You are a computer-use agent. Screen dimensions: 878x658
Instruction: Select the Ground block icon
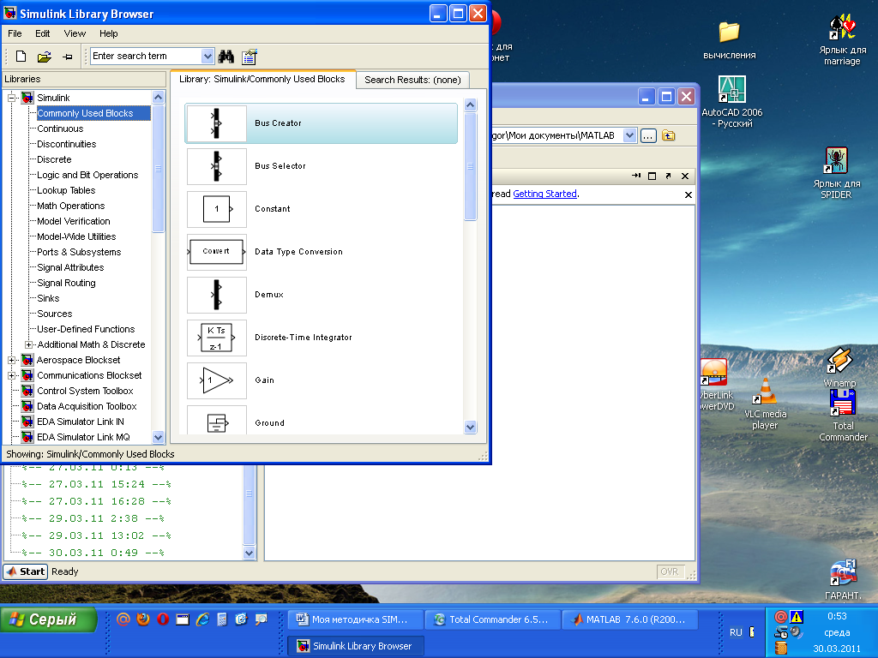point(217,421)
